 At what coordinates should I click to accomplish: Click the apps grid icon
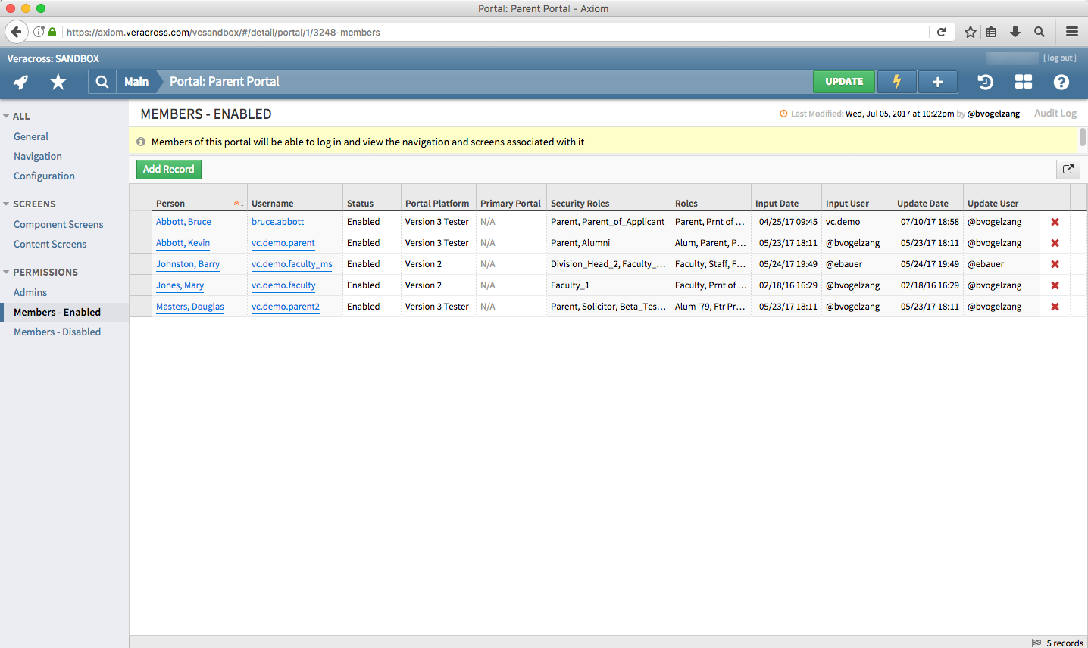tap(1023, 82)
